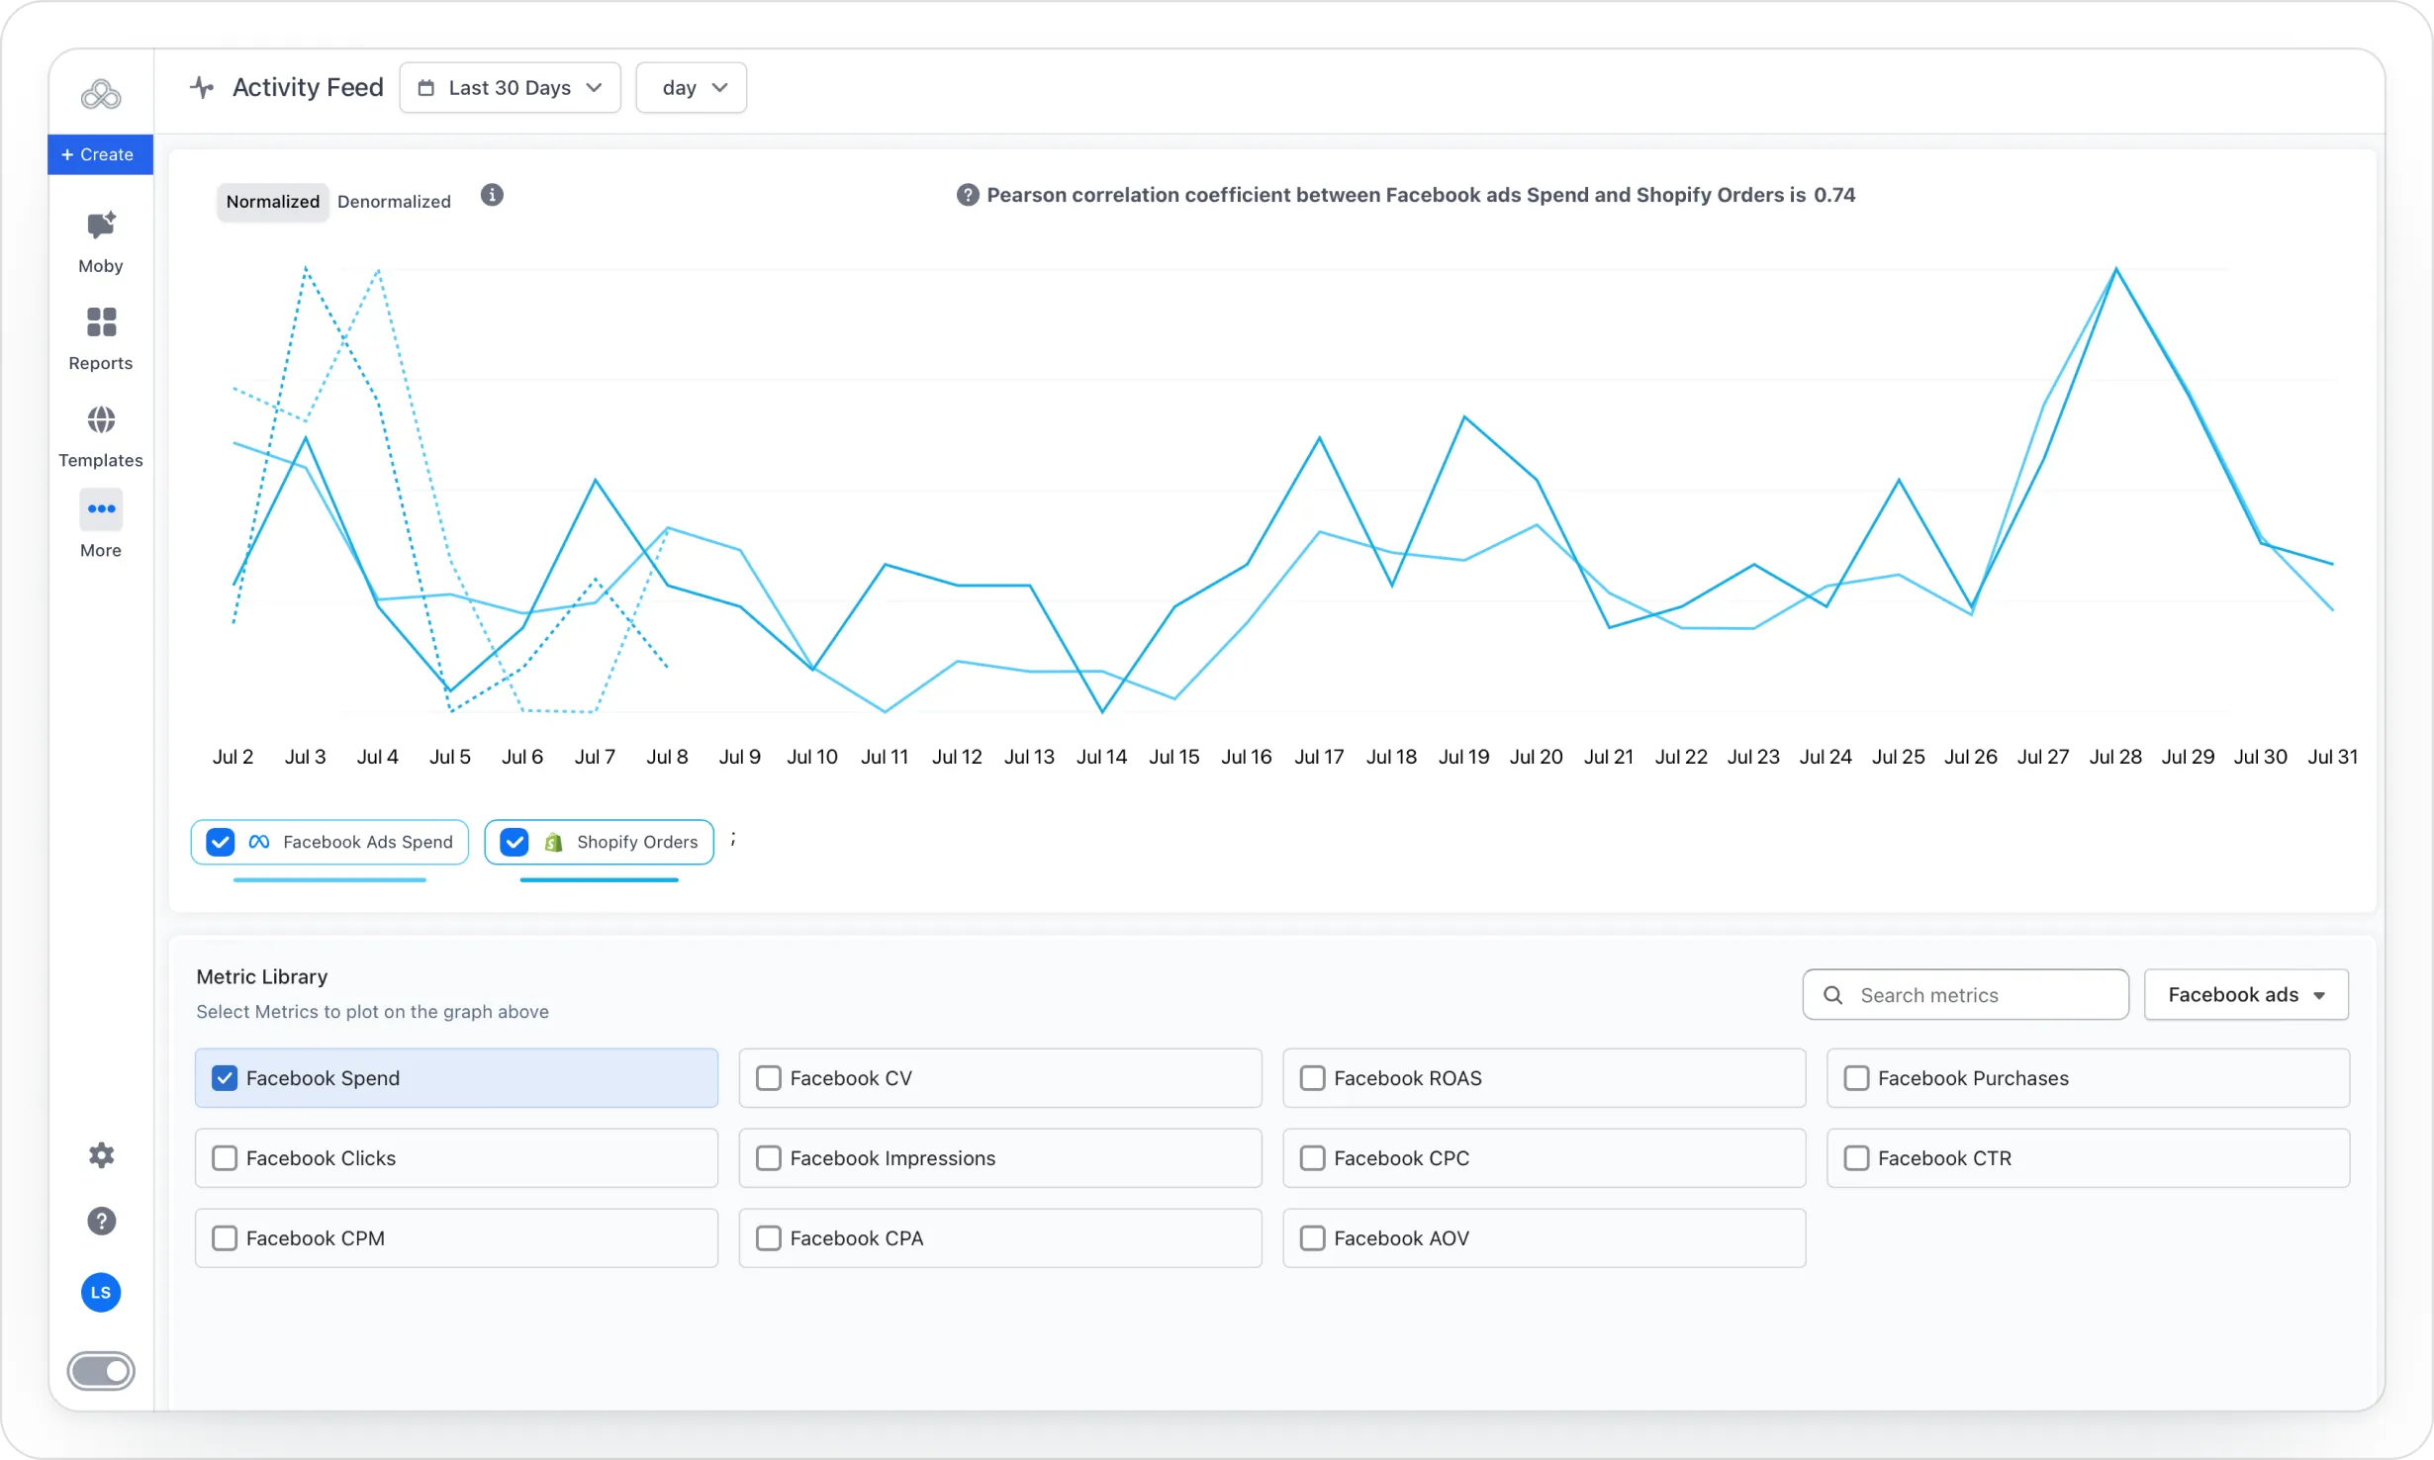The width and height of the screenshot is (2434, 1460).
Task: Switch to the Denormalized view tab
Action: coord(394,202)
